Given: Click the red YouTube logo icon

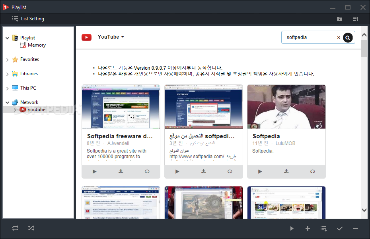Looking at the screenshot, I should (86, 37).
